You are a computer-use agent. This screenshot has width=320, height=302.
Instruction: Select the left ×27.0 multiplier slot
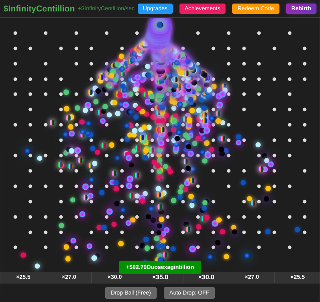68,277
